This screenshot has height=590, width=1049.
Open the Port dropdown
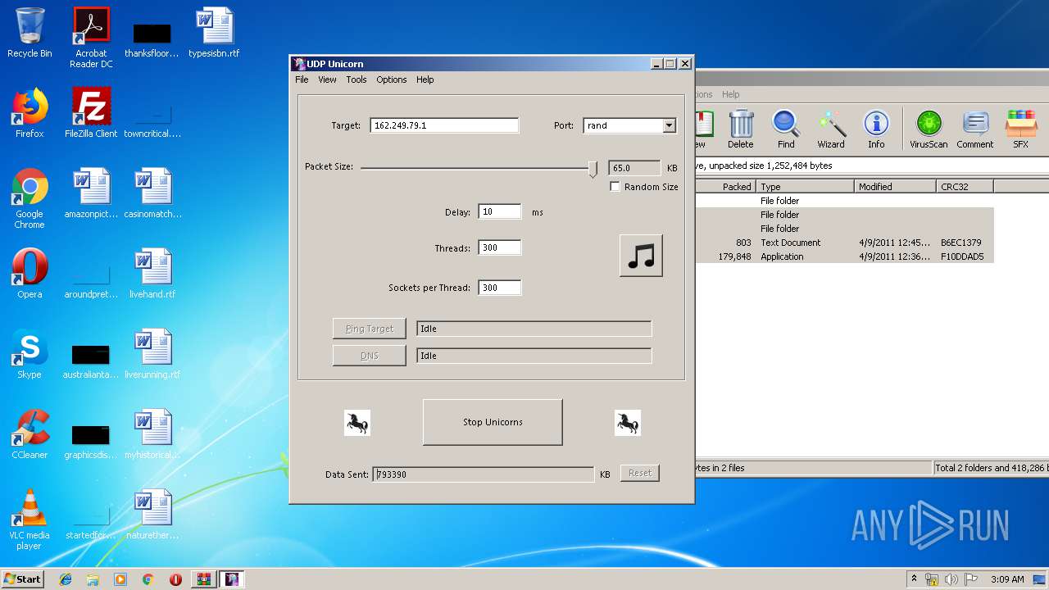[x=669, y=125]
